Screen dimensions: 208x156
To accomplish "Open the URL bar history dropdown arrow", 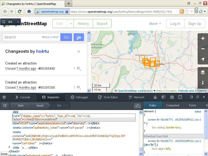I will tap(192, 11).
